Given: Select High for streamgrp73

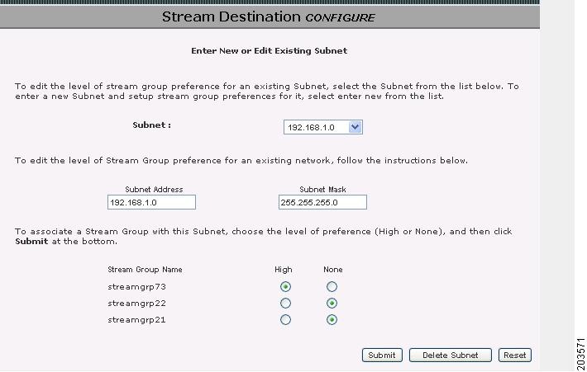Looking at the screenshot, I should tap(285, 286).
